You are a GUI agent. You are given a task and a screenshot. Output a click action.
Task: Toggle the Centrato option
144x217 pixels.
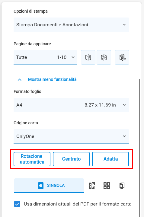point(71,159)
